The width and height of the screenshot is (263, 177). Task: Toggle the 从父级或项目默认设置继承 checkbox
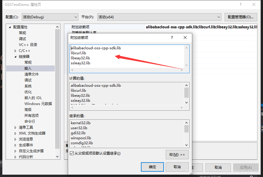click(x=72, y=153)
